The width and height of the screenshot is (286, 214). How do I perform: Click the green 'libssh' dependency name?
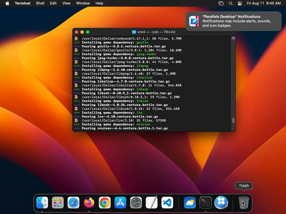[142, 89]
